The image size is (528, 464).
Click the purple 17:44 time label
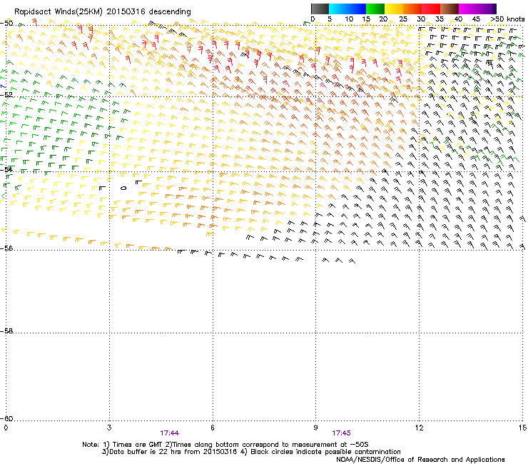169,433
